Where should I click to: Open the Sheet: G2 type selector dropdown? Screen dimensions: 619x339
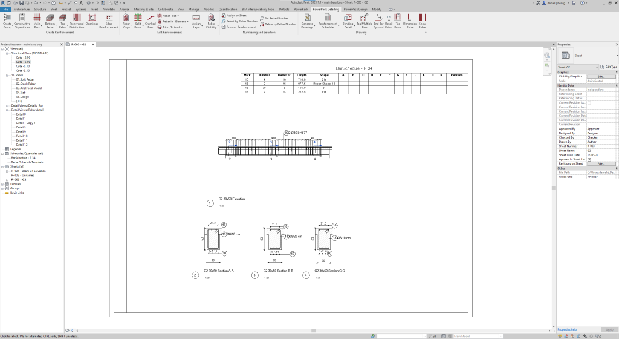(x=578, y=67)
